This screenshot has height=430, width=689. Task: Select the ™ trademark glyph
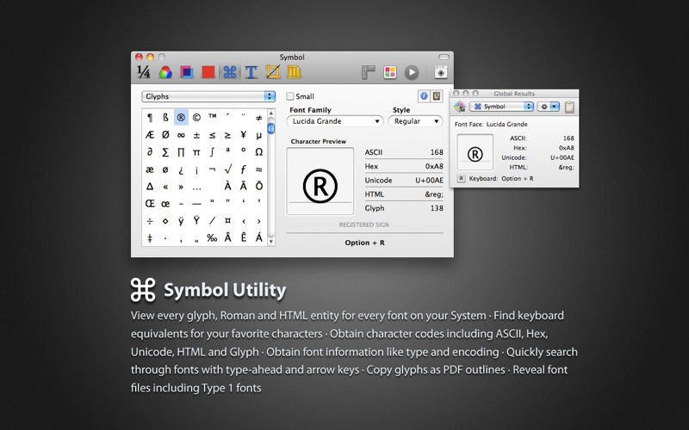point(212,116)
